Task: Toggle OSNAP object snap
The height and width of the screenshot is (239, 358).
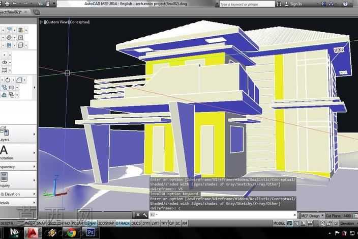Action: pos(91,223)
